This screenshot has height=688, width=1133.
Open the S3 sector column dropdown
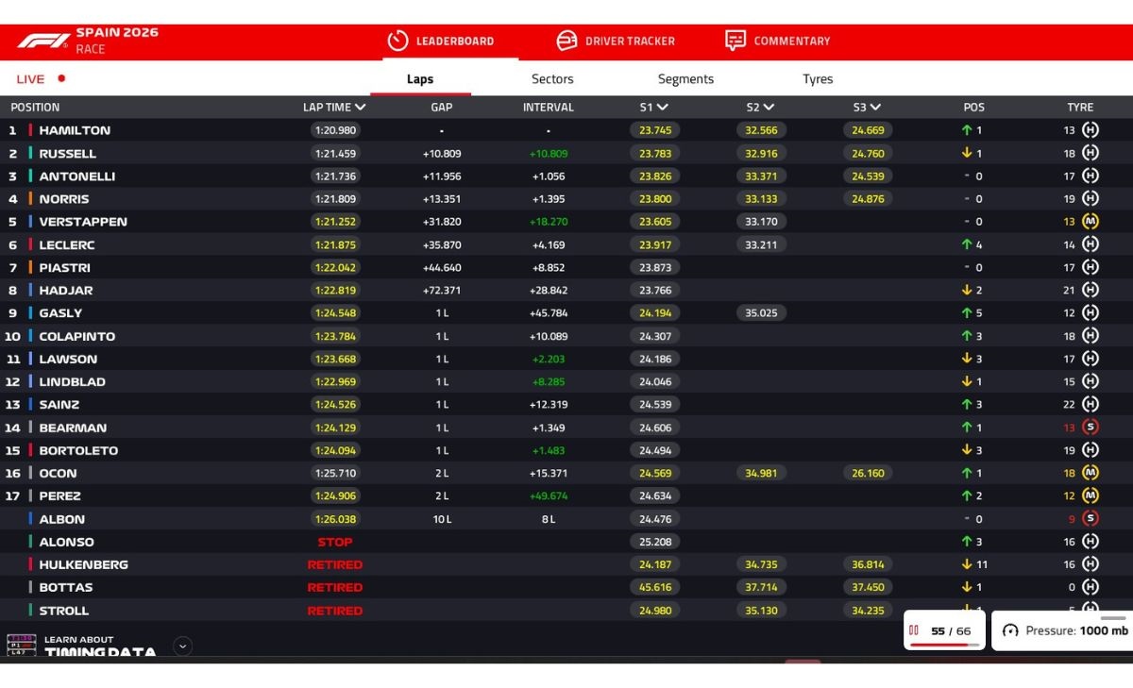click(874, 108)
